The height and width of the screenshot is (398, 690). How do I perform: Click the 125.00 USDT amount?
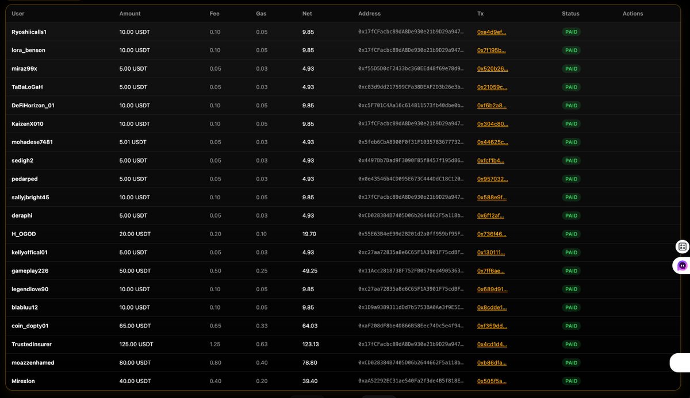coord(136,345)
